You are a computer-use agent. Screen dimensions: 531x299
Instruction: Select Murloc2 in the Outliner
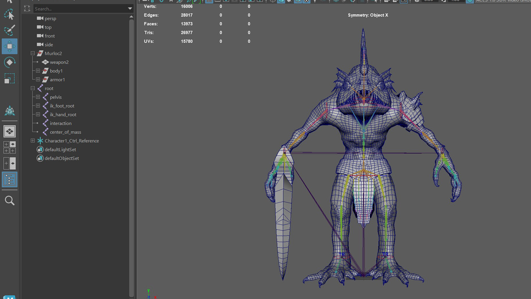tap(53, 53)
